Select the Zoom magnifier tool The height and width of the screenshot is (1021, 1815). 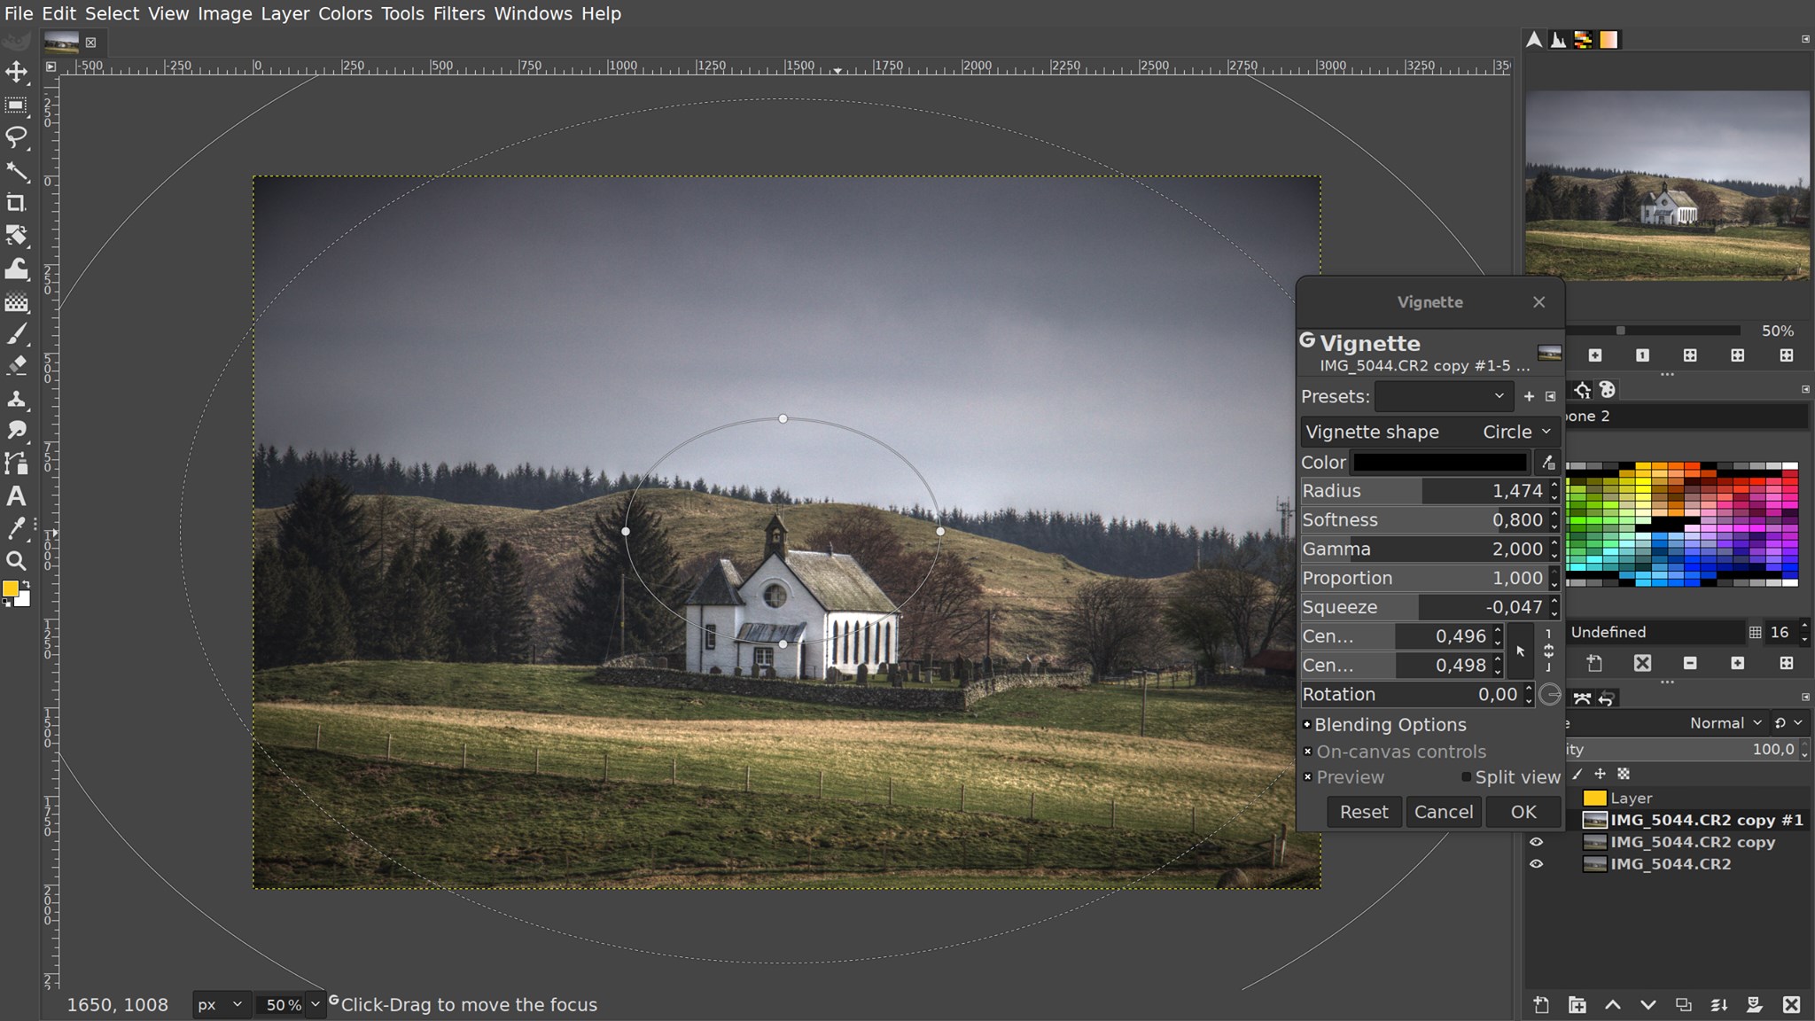click(x=16, y=561)
